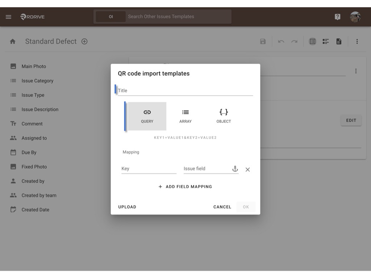Click the RDRIVE logo
The height and width of the screenshot is (278, 371).
tap(32, 17)
